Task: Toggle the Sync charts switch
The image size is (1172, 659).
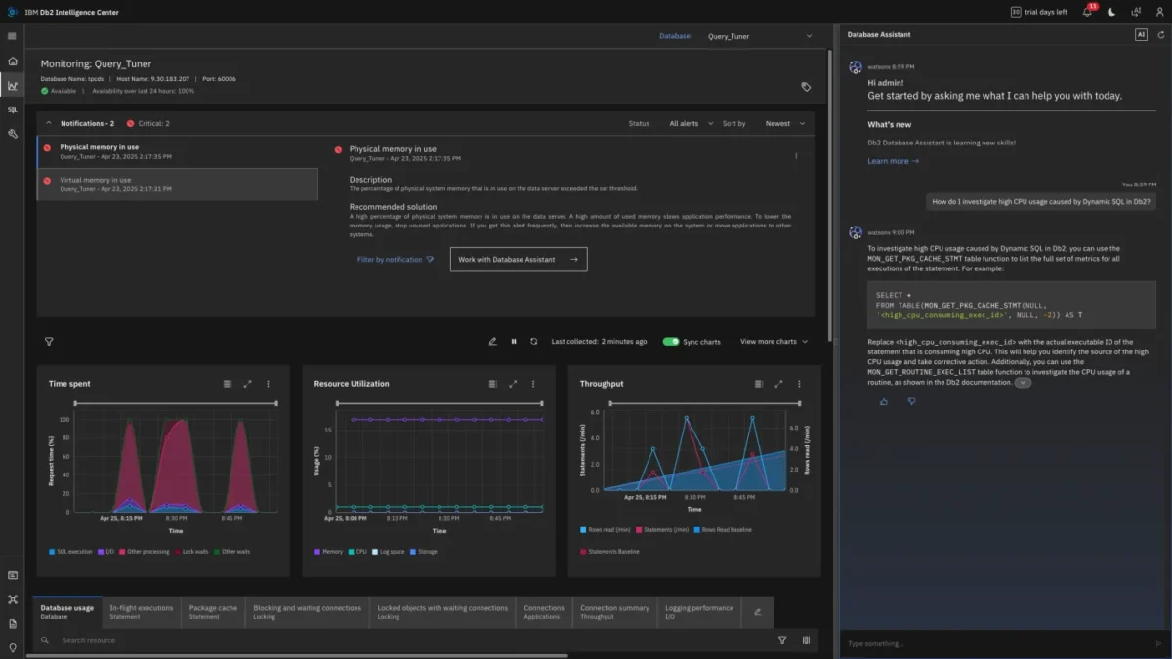Action: (x=671, y=342)
